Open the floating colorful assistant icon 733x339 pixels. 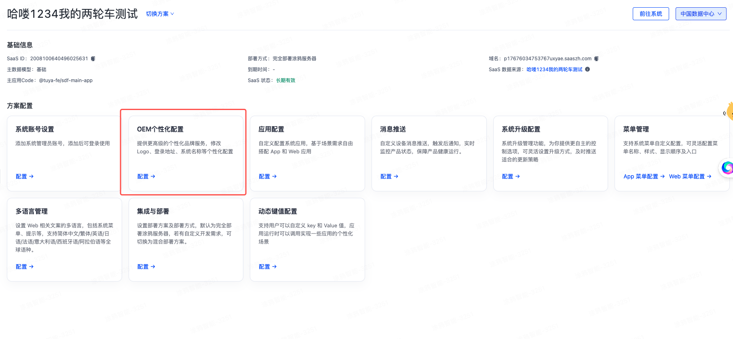727,167
